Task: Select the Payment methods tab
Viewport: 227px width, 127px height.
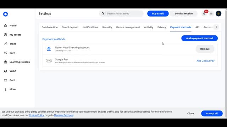Action: pos(181,27)
